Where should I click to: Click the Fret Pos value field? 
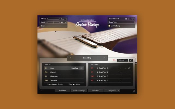(81, 68)
